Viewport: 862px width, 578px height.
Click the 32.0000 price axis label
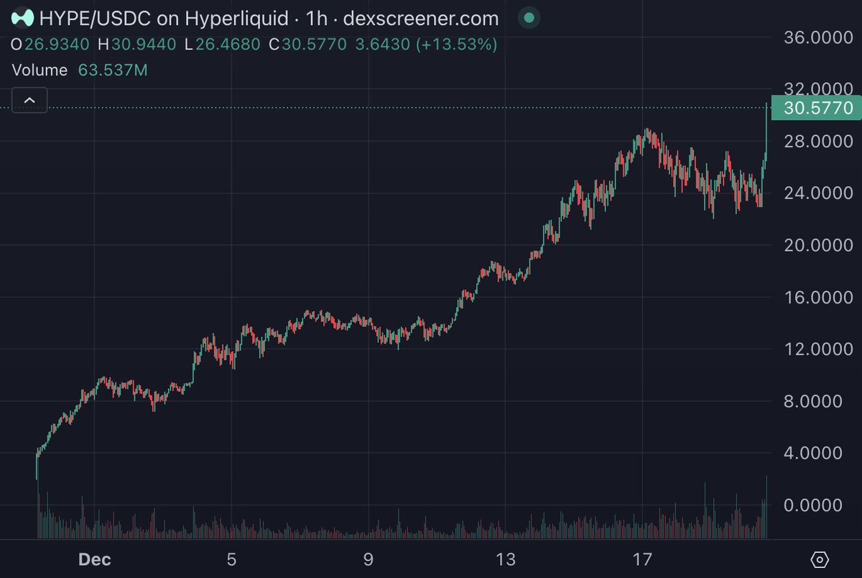[x=818, y=89]
